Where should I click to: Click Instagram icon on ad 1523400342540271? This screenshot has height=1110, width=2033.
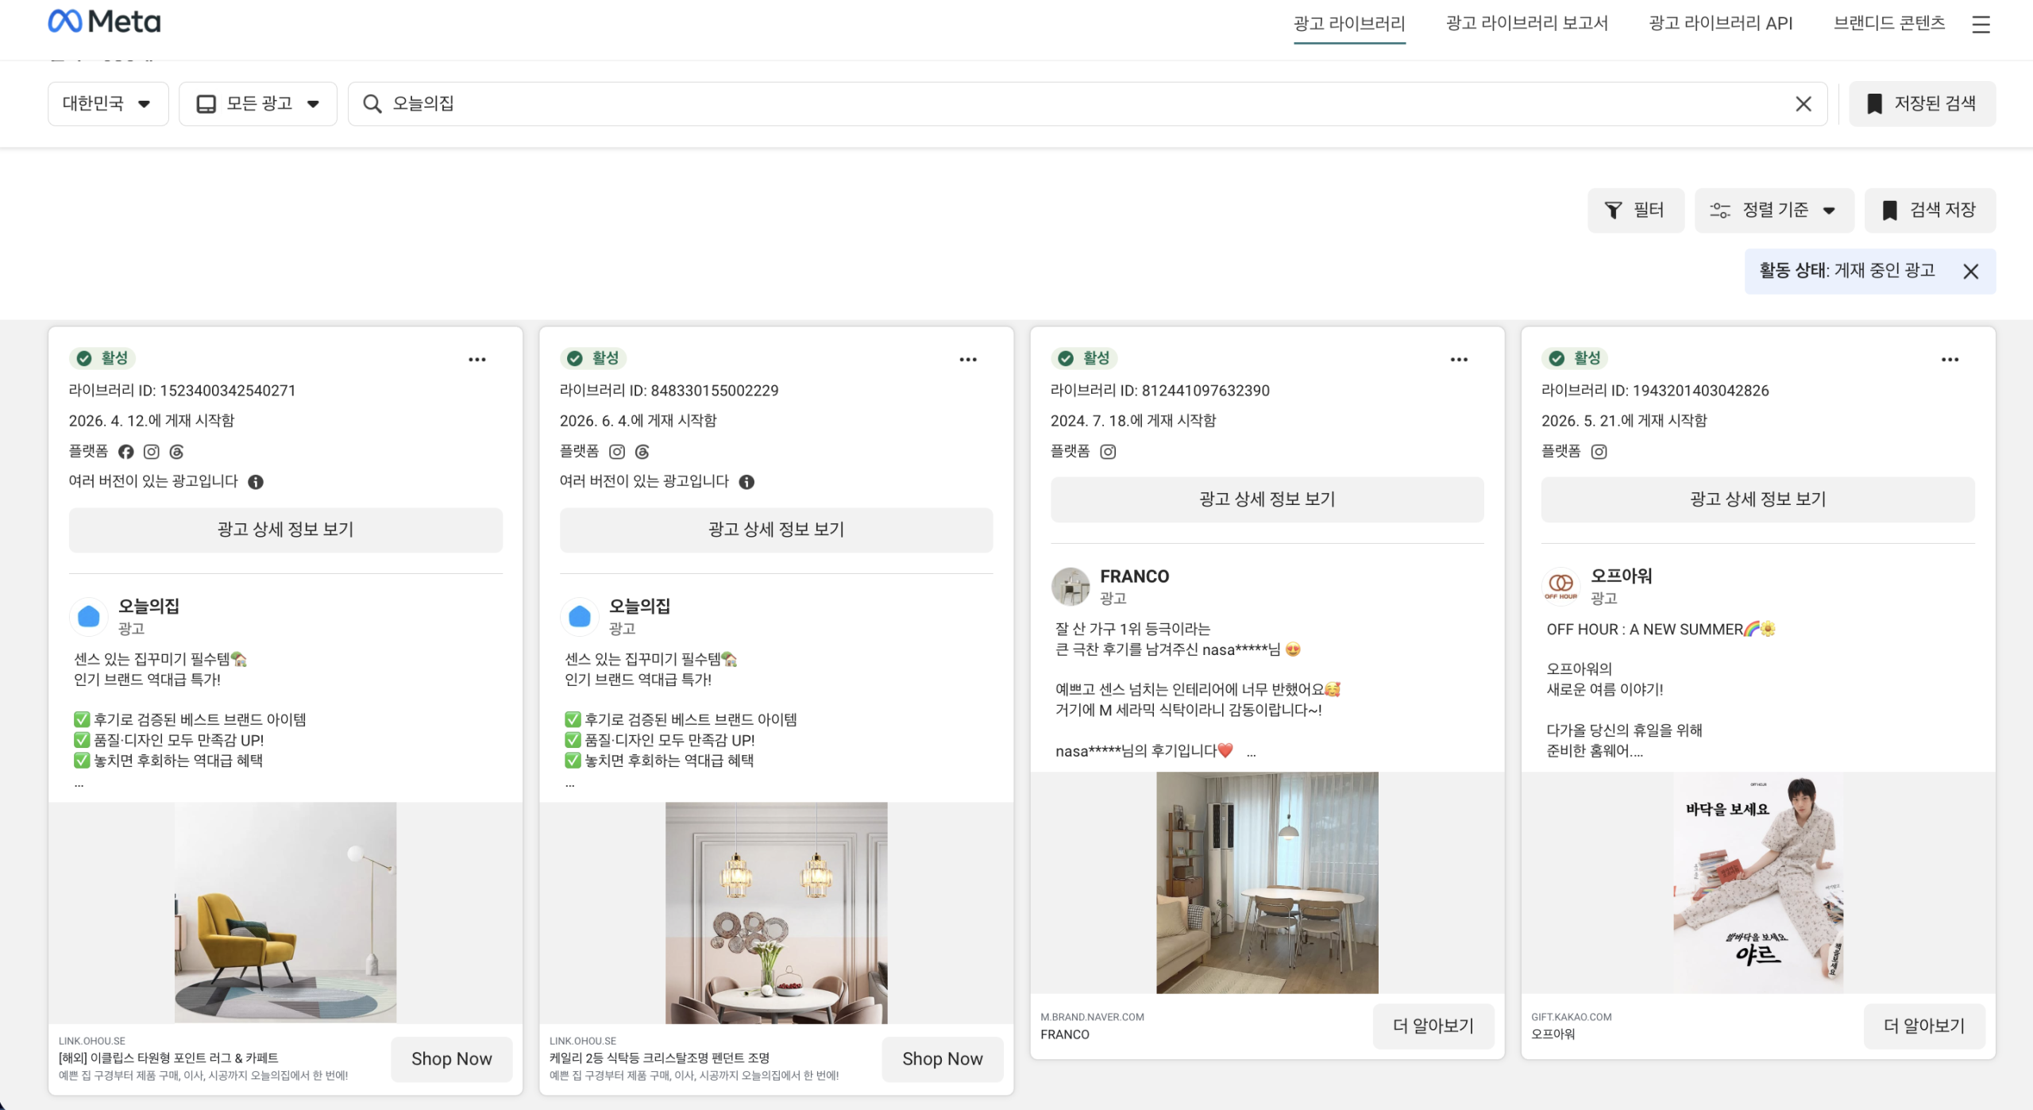pyautogui.click(x=152, y=452)
